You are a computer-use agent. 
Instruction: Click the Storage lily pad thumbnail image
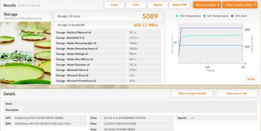pos(25,52)
